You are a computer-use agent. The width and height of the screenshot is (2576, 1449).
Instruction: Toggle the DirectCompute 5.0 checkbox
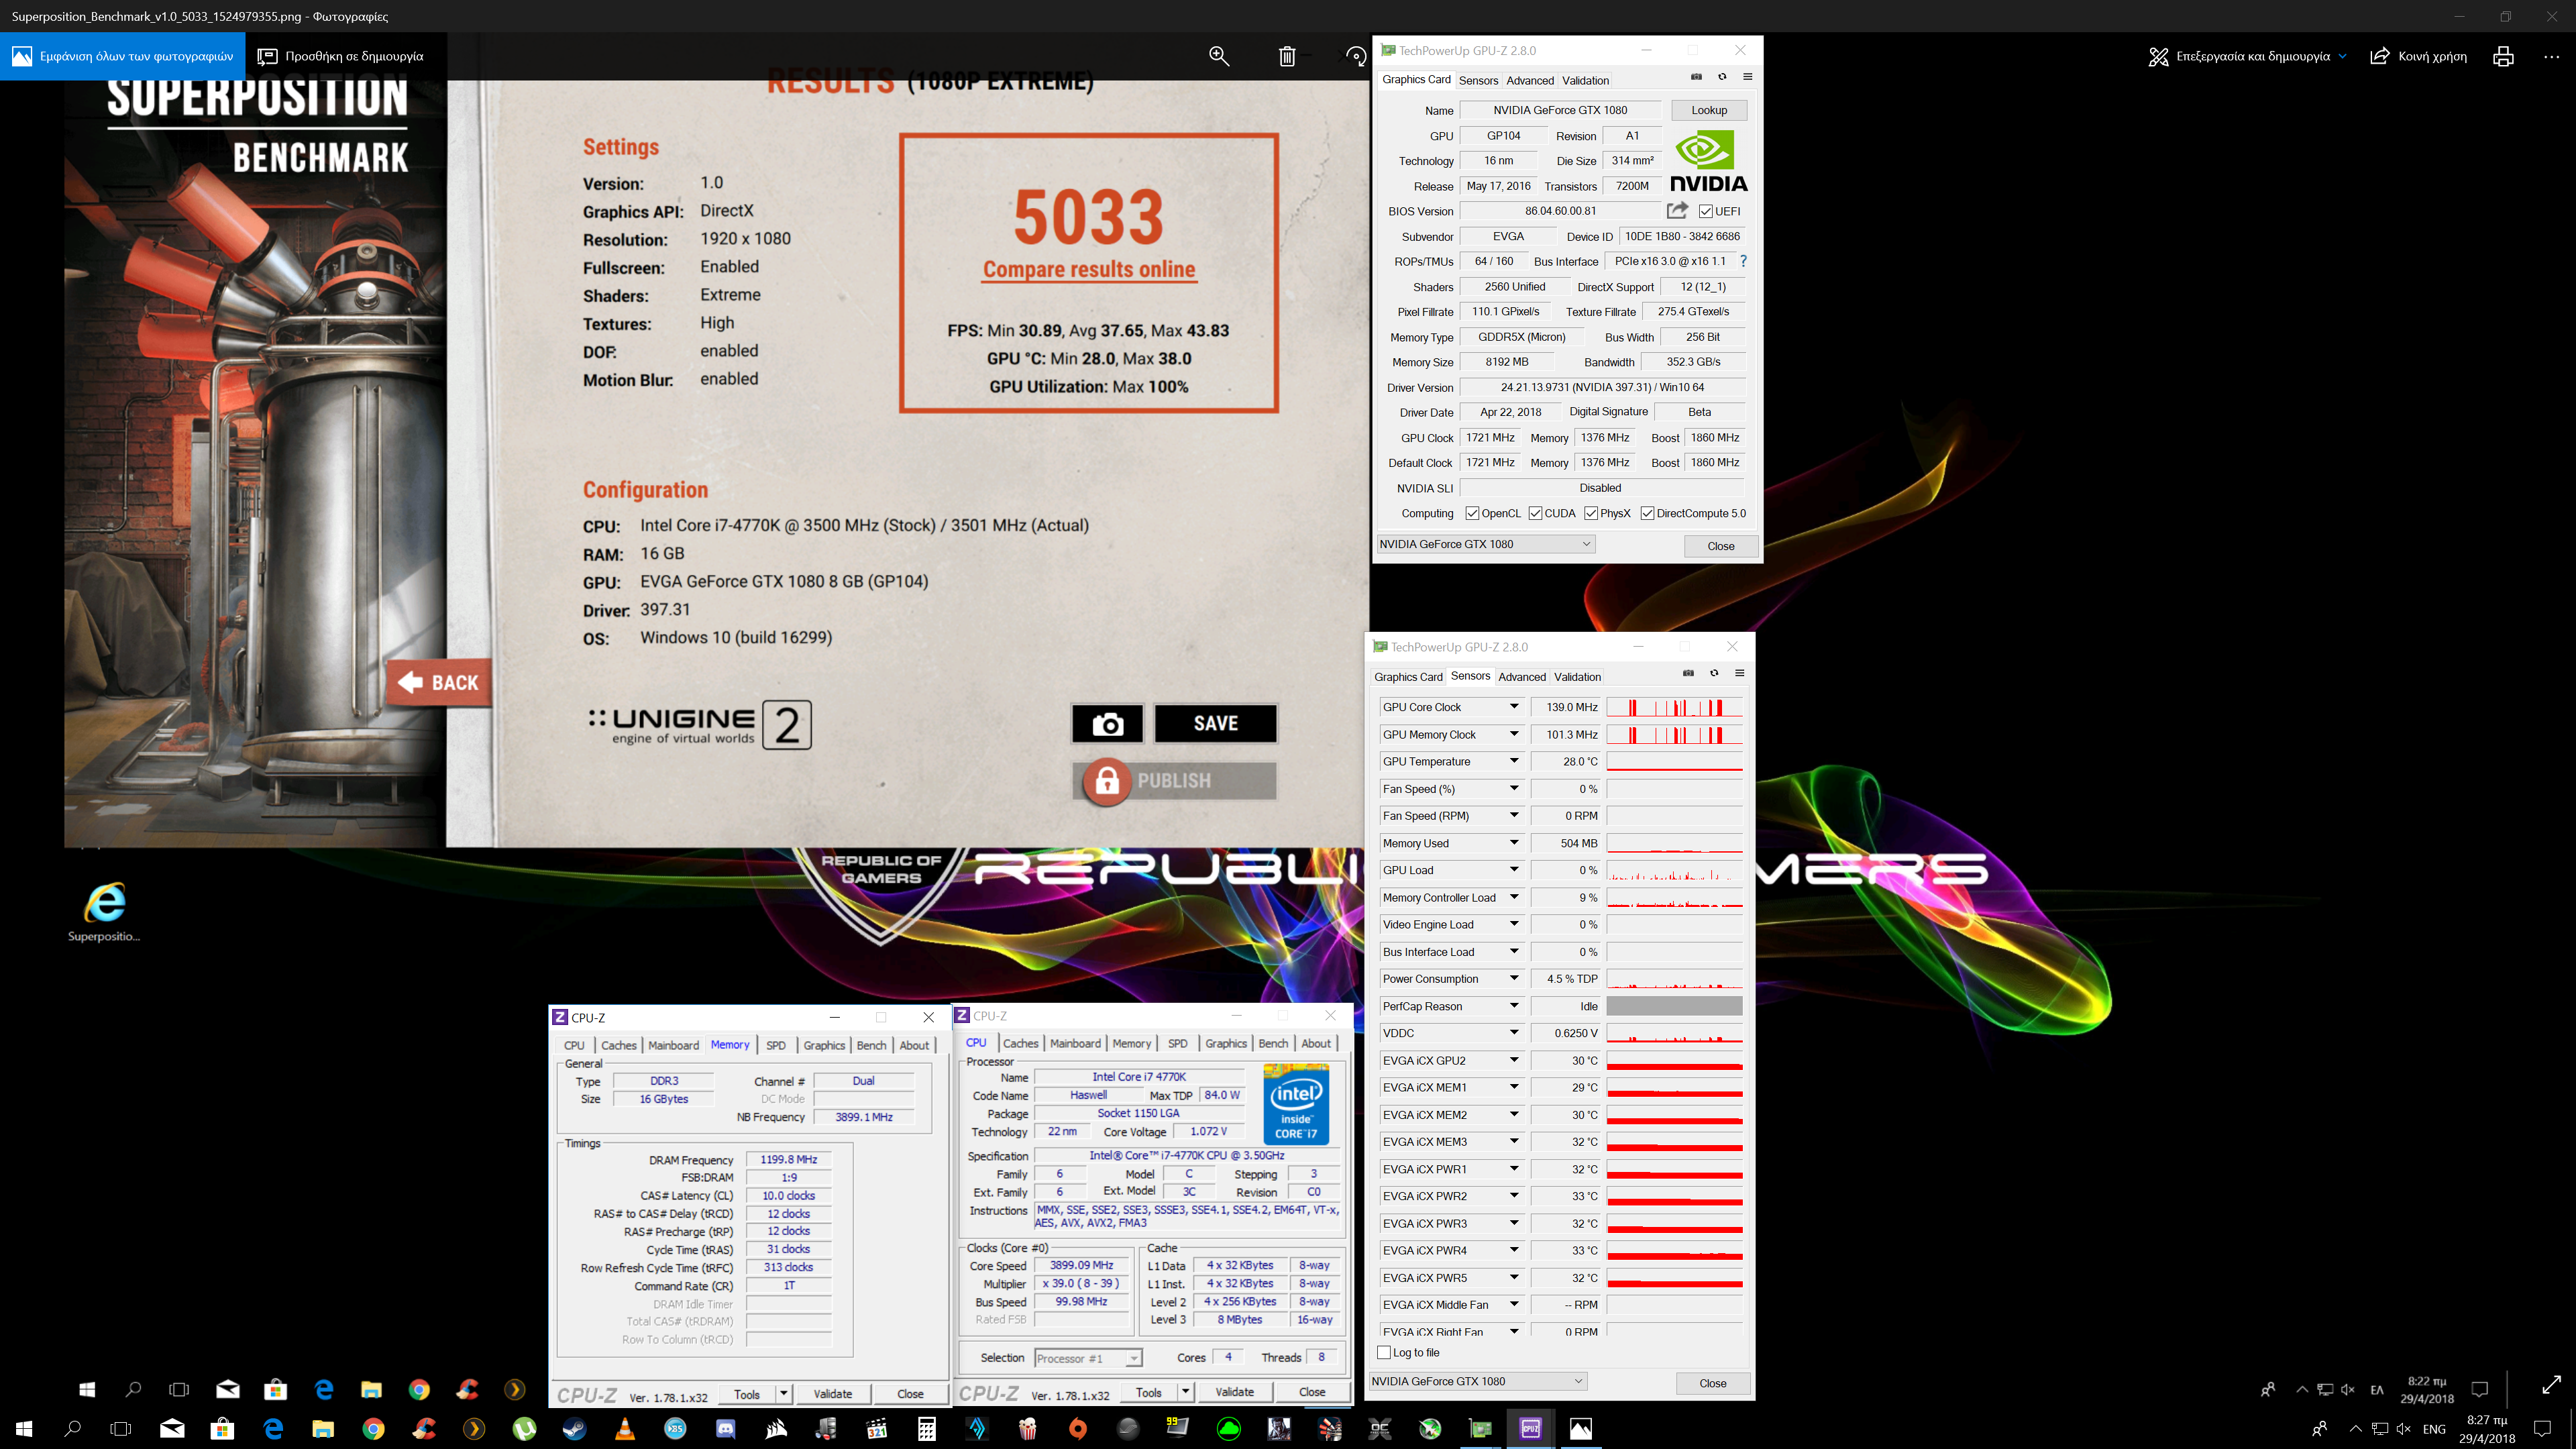point(1647,513)
